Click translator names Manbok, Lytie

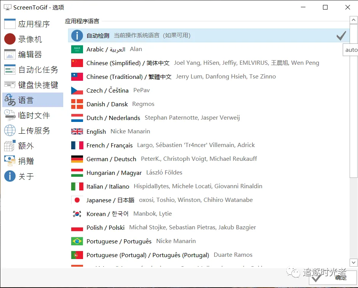pyautogui.click(x=152, y=214)
